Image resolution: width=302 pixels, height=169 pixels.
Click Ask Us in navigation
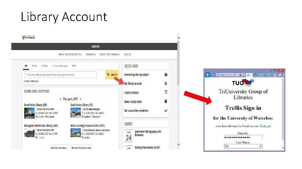point(127,54)
